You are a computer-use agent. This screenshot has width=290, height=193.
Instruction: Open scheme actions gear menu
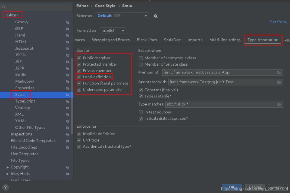click(156, 16)
